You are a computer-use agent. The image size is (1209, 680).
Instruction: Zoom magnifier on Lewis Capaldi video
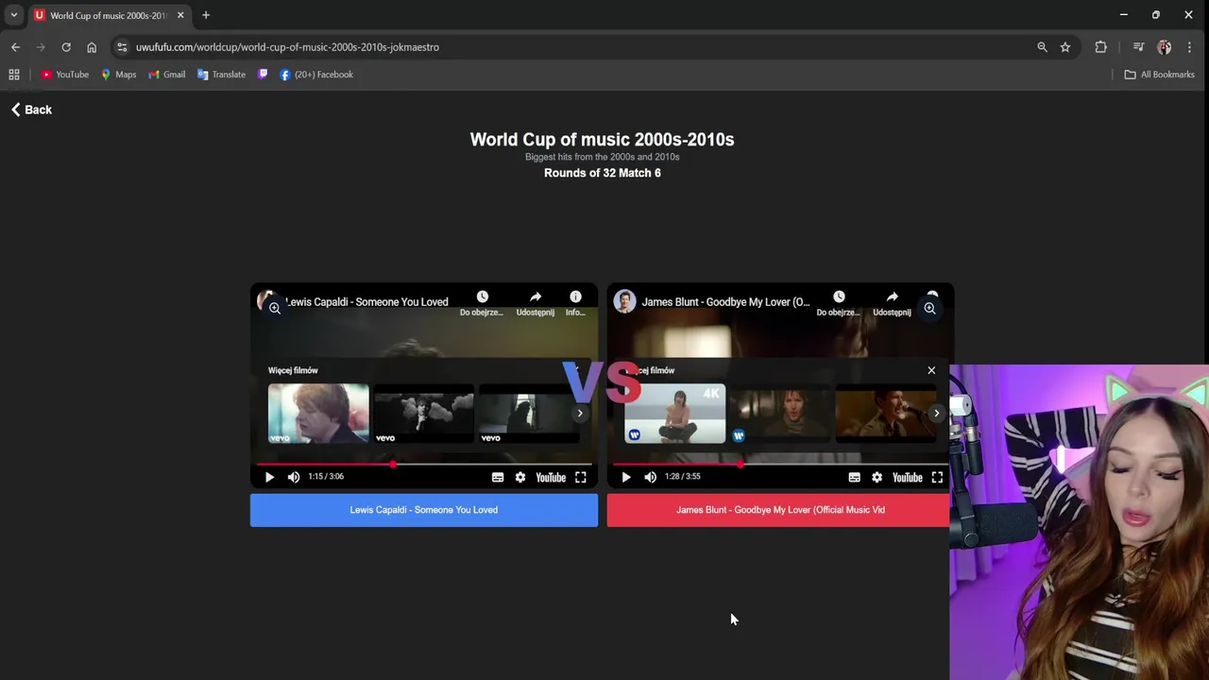(274, 308)
